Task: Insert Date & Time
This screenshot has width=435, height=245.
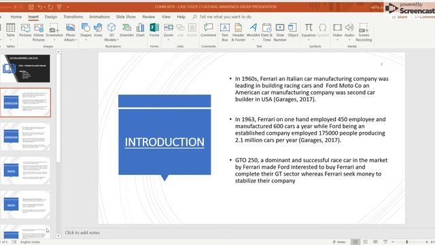Action: pyautogui.click(x=266, y=32)
